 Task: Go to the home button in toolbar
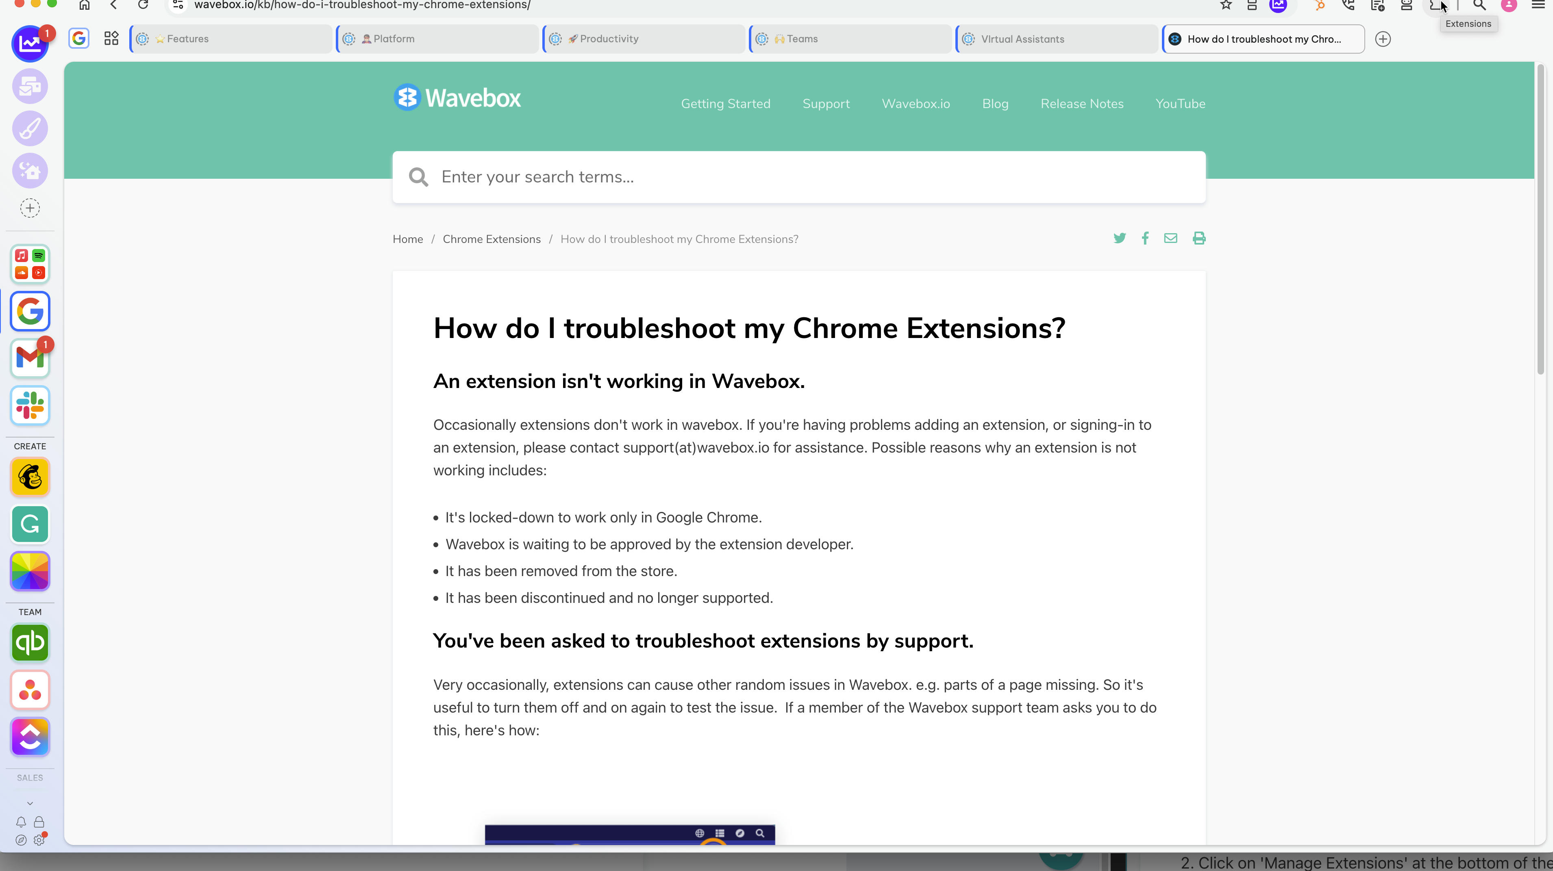pos(85,5)
